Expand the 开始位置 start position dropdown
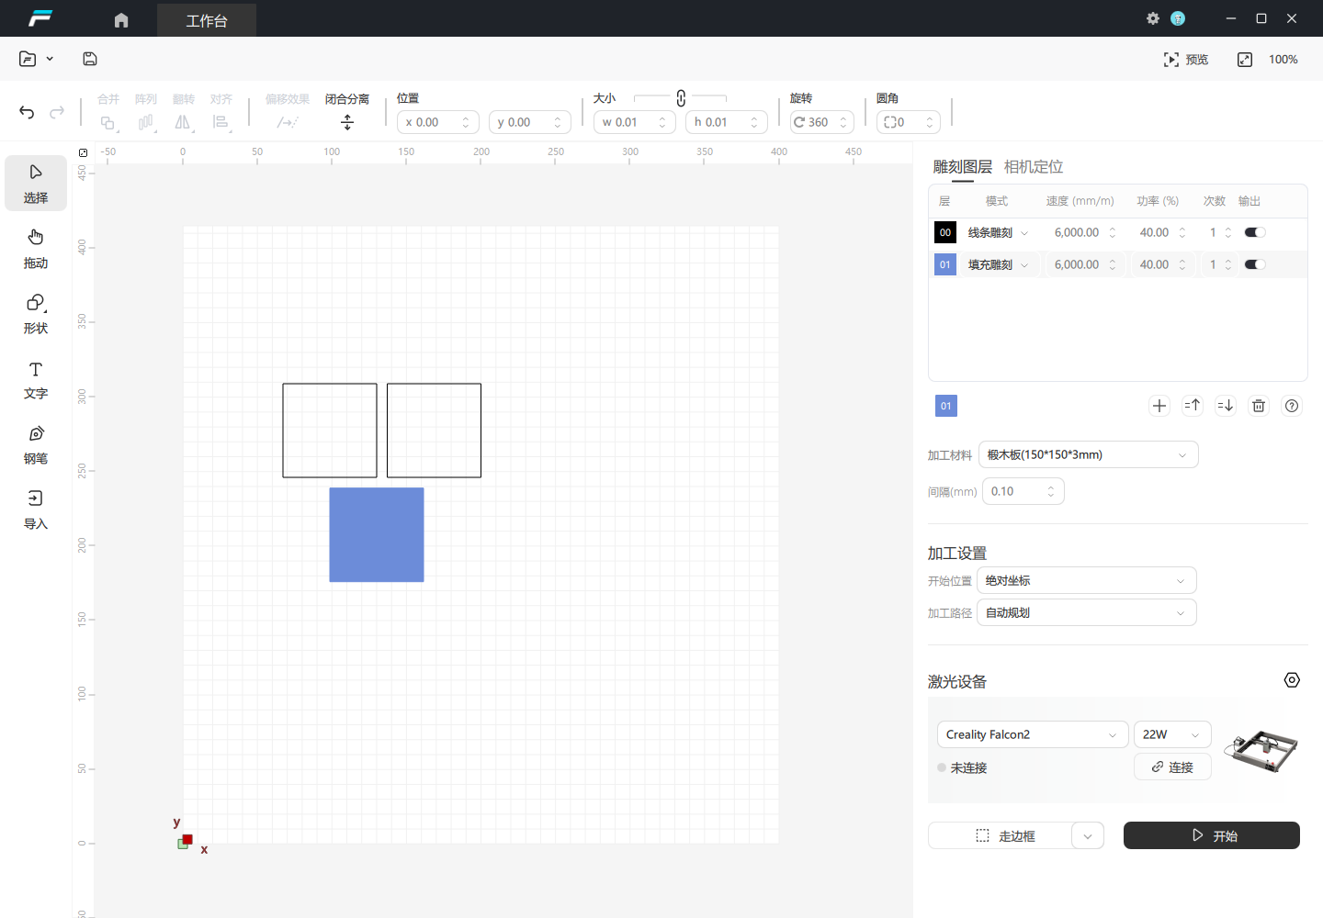Viewport: 1323px width, 918px height. coord(1086,580)
